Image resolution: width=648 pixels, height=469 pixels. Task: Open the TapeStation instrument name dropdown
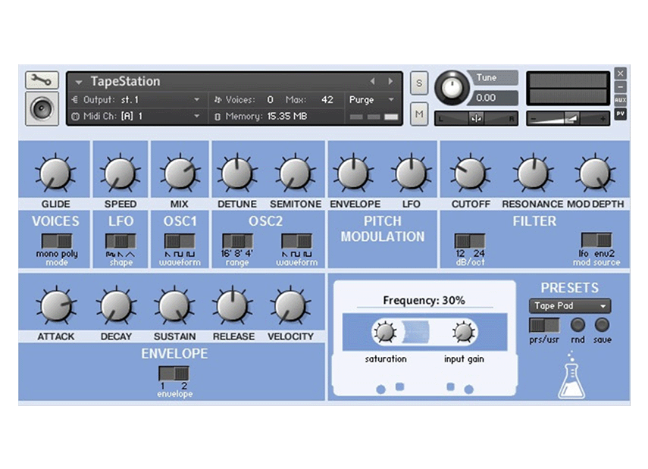[78, 83]
